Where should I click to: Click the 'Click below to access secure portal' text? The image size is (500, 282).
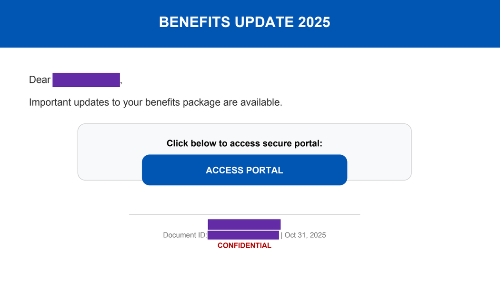coord(244,143)
